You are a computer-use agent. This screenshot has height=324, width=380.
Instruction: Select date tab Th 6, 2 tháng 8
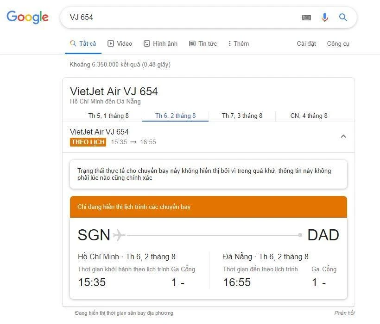[175, 116]
